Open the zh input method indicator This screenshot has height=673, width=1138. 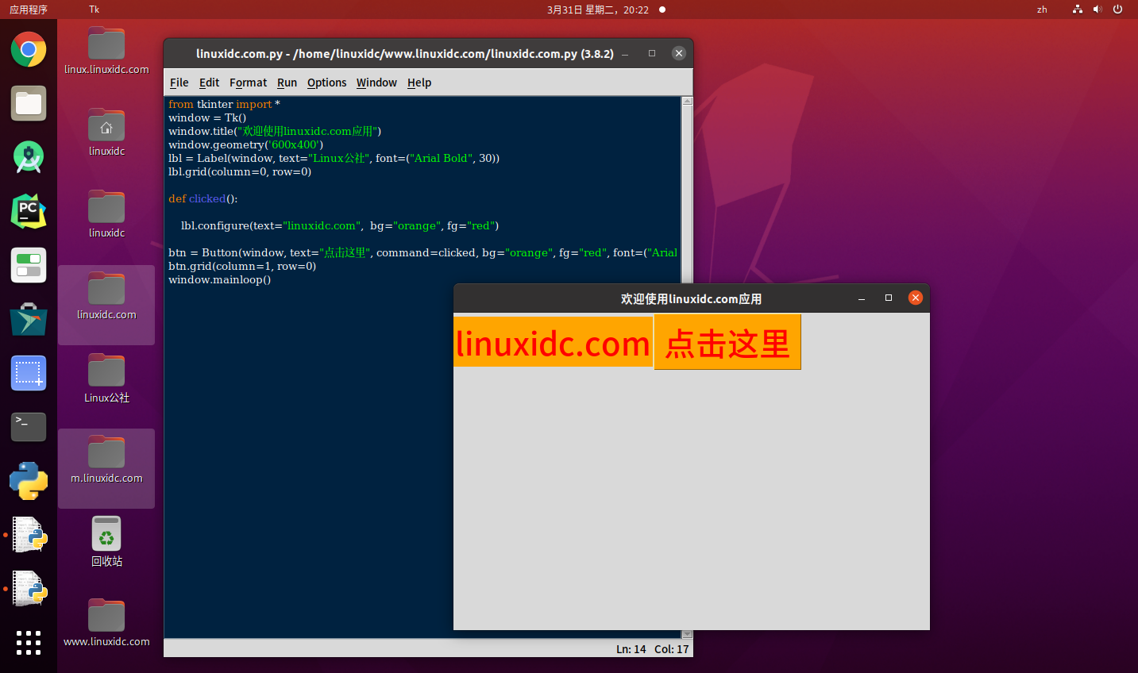click(x=1042, y=10)
